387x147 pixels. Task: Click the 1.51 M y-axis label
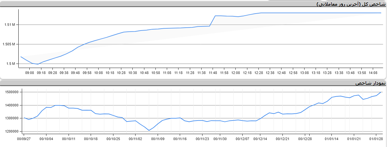pos(10,25)
